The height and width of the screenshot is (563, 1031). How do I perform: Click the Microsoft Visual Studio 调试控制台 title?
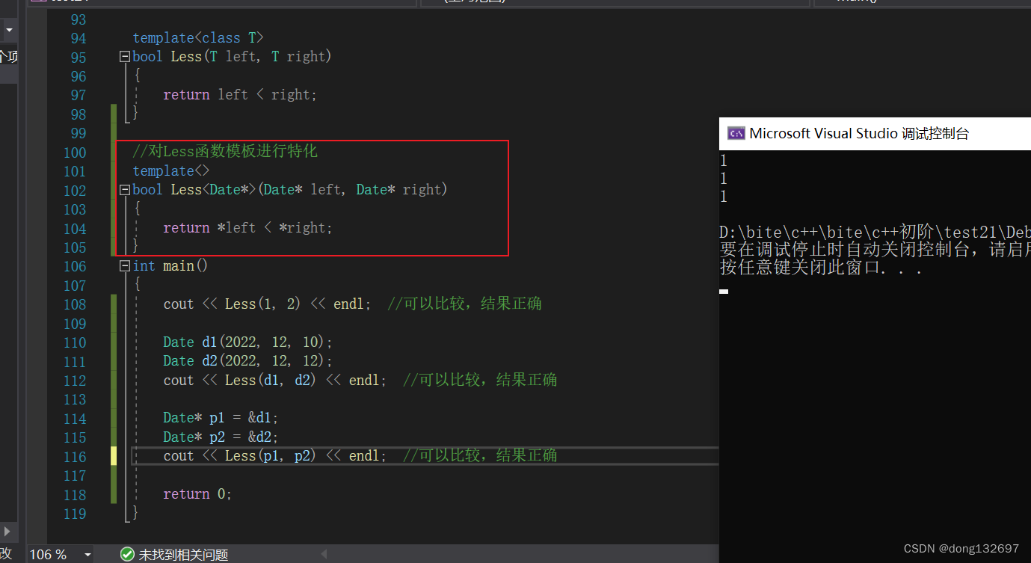[x=859, y=134]
